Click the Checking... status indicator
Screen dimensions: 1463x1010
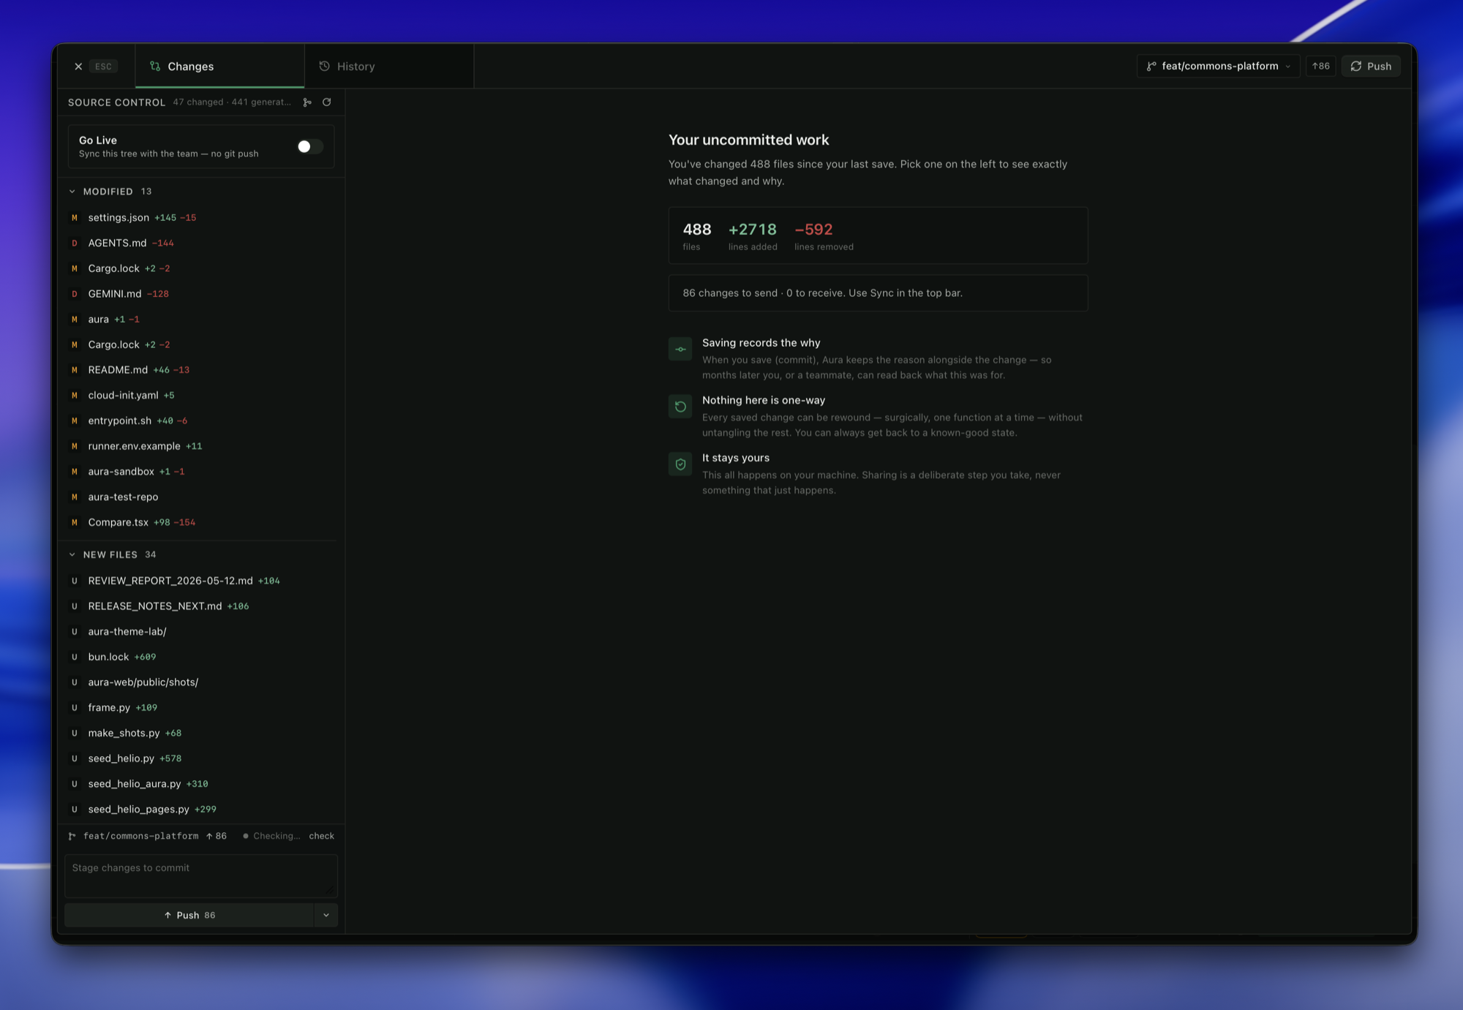[271, 836]
